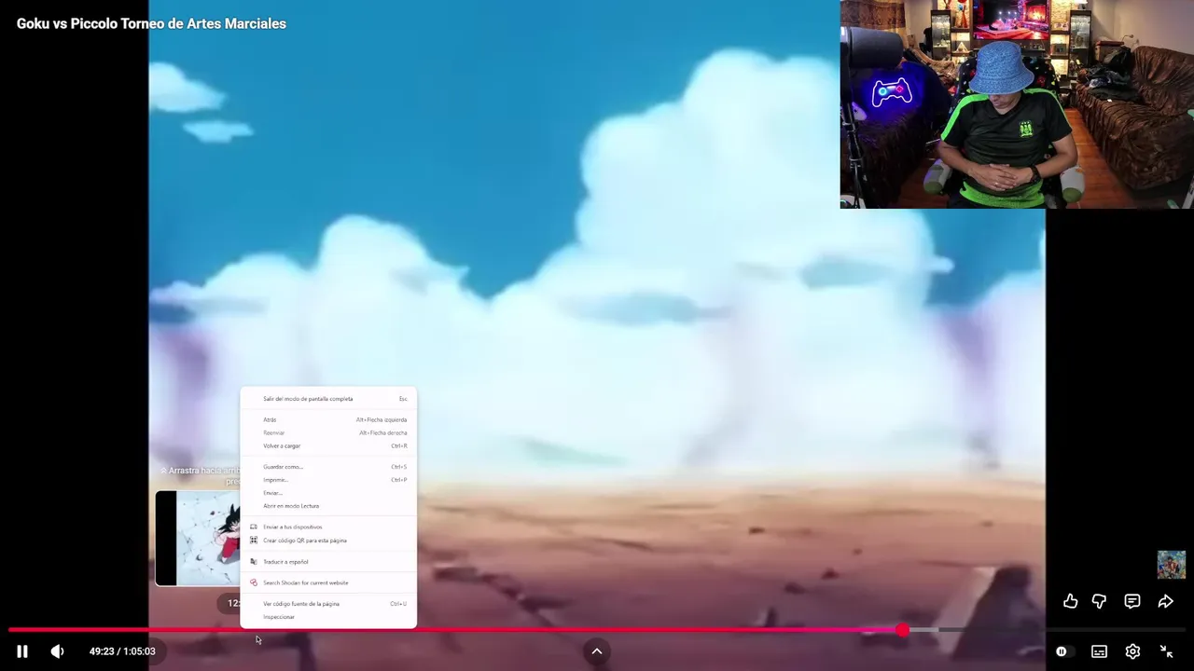Choose 'Salir del modo de pantalla completa'

point(328,399)
